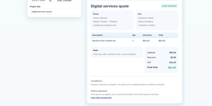This screenshot has height=106, width=212.
Task: Click the From section heading
Action: coord(96,14)
